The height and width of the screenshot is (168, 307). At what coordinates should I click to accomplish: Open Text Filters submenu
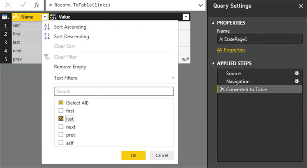pyautogui.click(x=114, y=78)
